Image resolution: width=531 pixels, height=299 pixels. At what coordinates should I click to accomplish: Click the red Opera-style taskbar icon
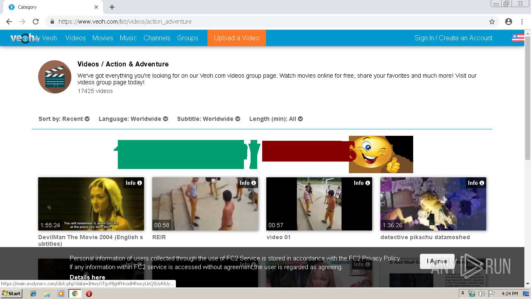[89, 294]
